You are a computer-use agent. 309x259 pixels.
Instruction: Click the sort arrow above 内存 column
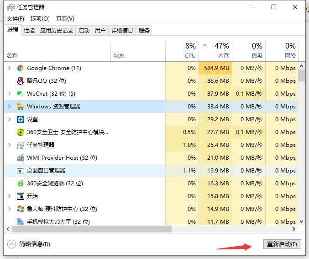coord(205,45)
